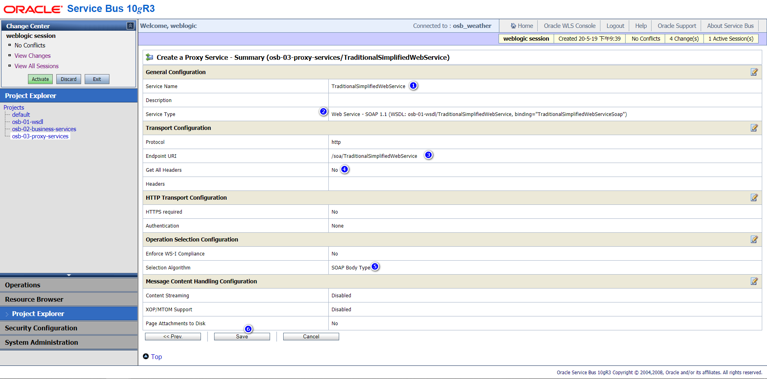The width and height of the screenshot is (767, 379).
Task: Edit Operation Selection Configuration section
Action: point(754,240)
